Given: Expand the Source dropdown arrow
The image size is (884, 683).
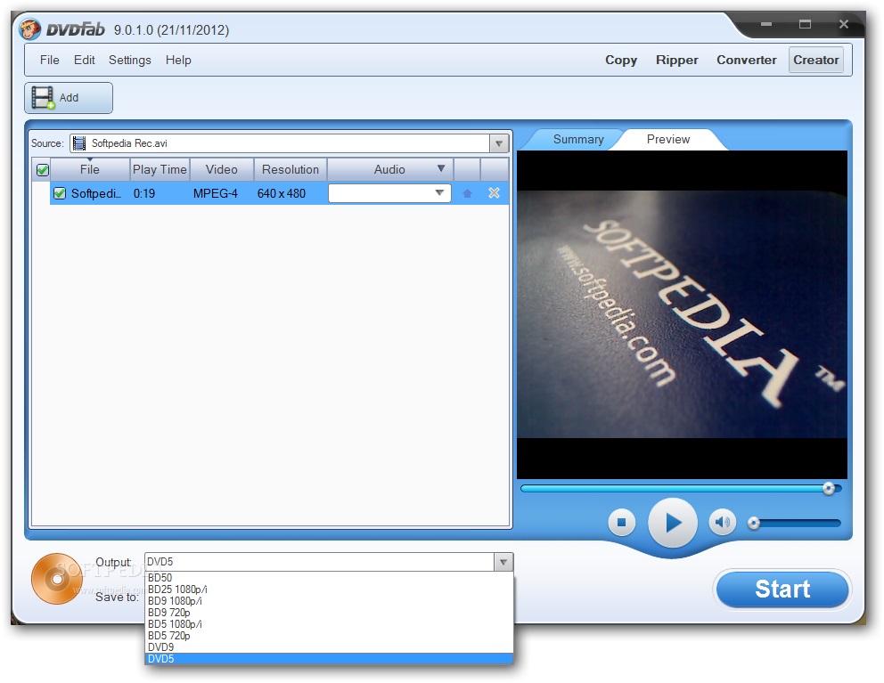Looking at the screenshot, I should [499, 143].
